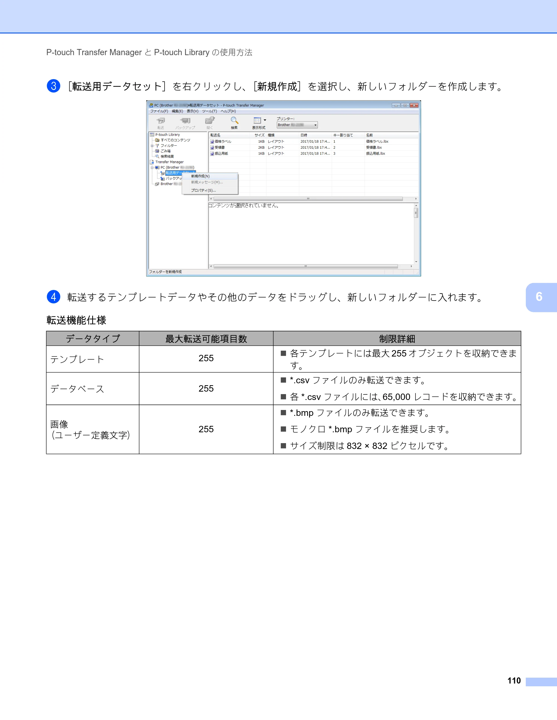Click the preview pane horizontal scrollbar
The image size is (557, 720).
click(x=311, y=266)
